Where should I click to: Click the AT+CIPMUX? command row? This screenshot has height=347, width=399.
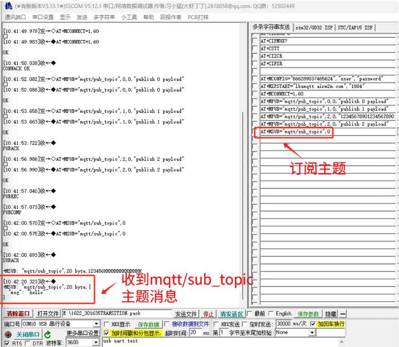tap(328, 41)
